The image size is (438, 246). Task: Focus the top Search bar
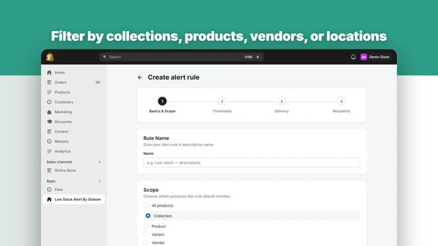181,57
